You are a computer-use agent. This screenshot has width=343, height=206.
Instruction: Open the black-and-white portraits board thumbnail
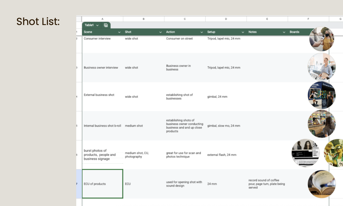(306, 153)
